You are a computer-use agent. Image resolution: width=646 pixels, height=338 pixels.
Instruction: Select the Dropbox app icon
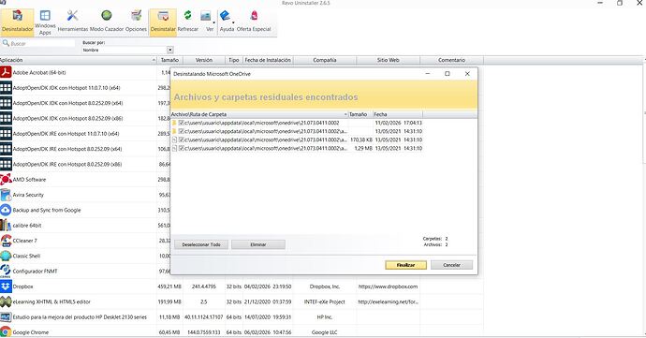[x=6, y=287]
